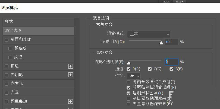Open the 混合模式 dropdown showing 正常
This screenshot has width=220, height=109.
click(149, 34)
